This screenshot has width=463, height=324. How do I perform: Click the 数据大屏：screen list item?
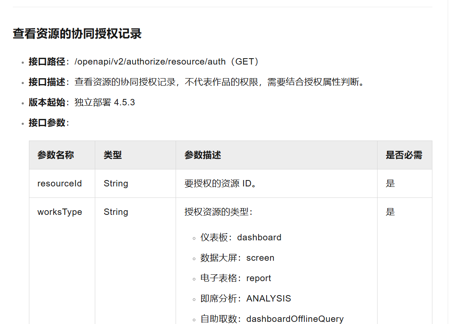click(x=237, y=258)
